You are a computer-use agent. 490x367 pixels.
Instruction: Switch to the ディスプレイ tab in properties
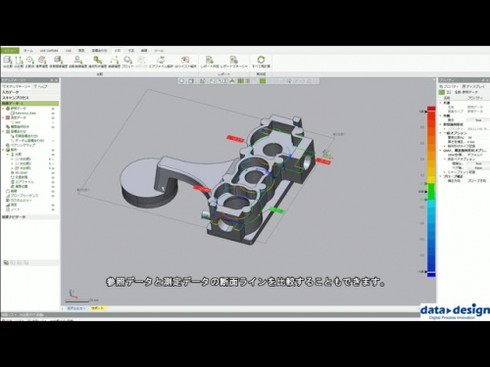coord(473,86)
